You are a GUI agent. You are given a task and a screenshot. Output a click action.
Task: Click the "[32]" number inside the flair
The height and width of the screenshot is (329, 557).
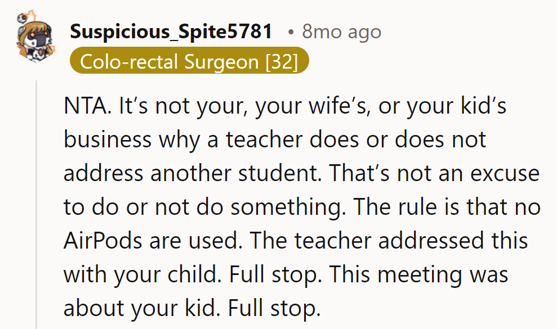[281, 61]
